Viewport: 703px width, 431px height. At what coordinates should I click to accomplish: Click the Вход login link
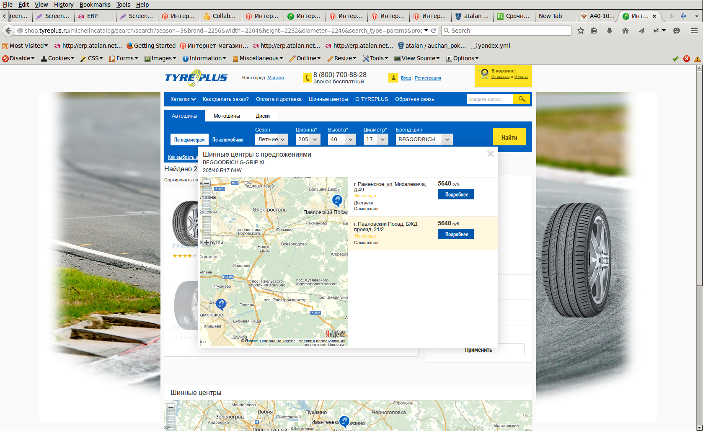406,78
